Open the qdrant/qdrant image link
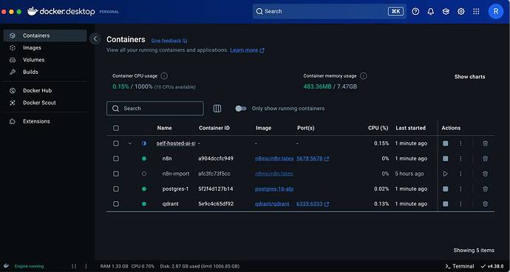The width and height of the screenshot is (510, 272). 272,204
